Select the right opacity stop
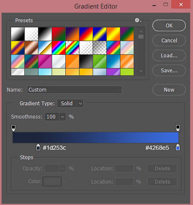This screenshot has width=193, height=205. 178,128
